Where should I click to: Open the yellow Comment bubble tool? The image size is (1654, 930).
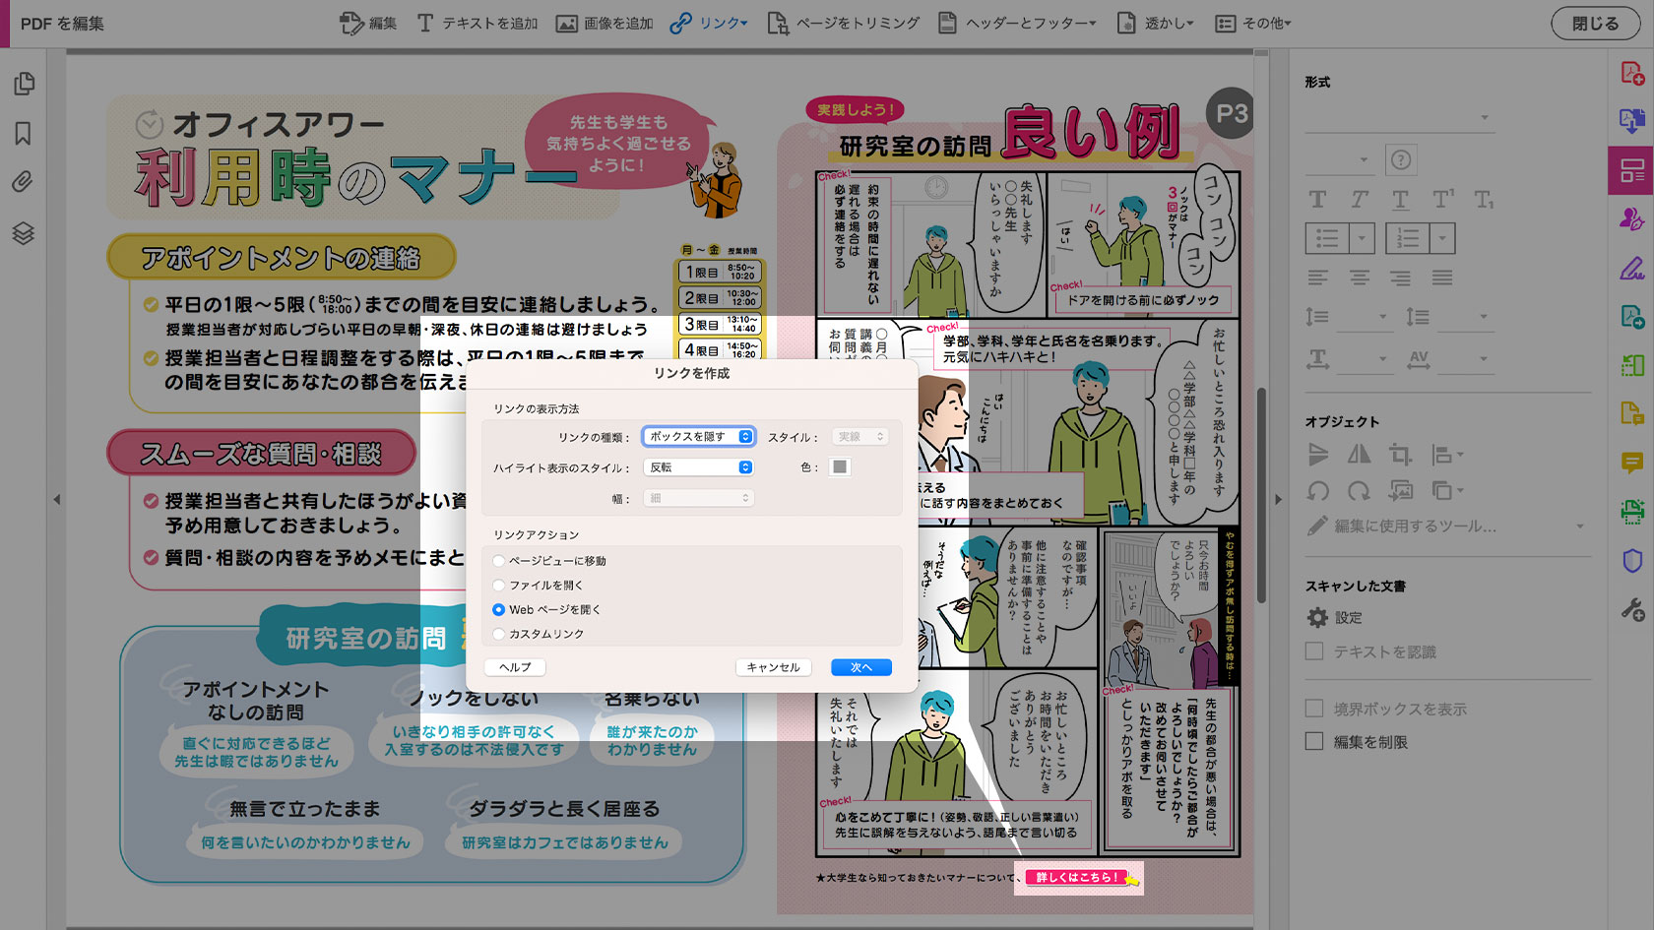1632,463
